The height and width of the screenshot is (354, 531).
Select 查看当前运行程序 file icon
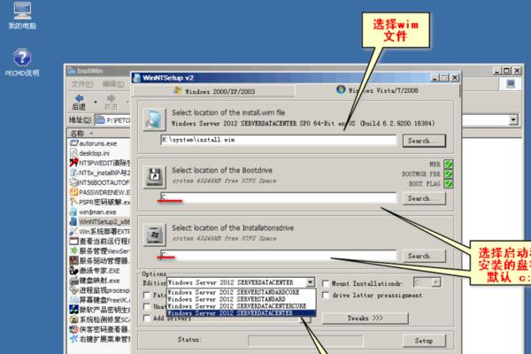point(73,242)
